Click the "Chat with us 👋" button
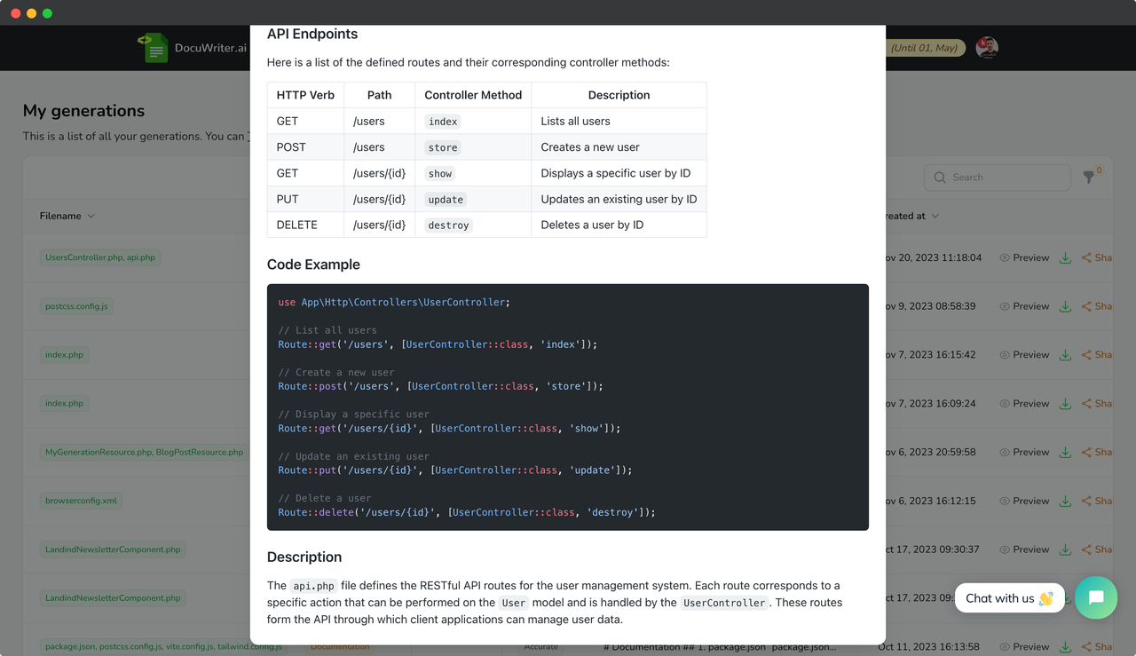The height and width of the screenshot is (656, 1136). pyautogui.click(x=1009, y=597)
